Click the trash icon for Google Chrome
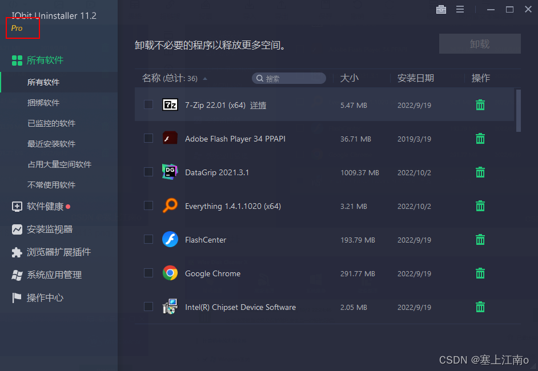 pyautogui.click(x=480, y=273)
